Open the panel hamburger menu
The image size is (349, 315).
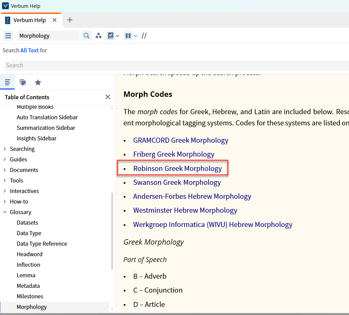tap(8, 36)
